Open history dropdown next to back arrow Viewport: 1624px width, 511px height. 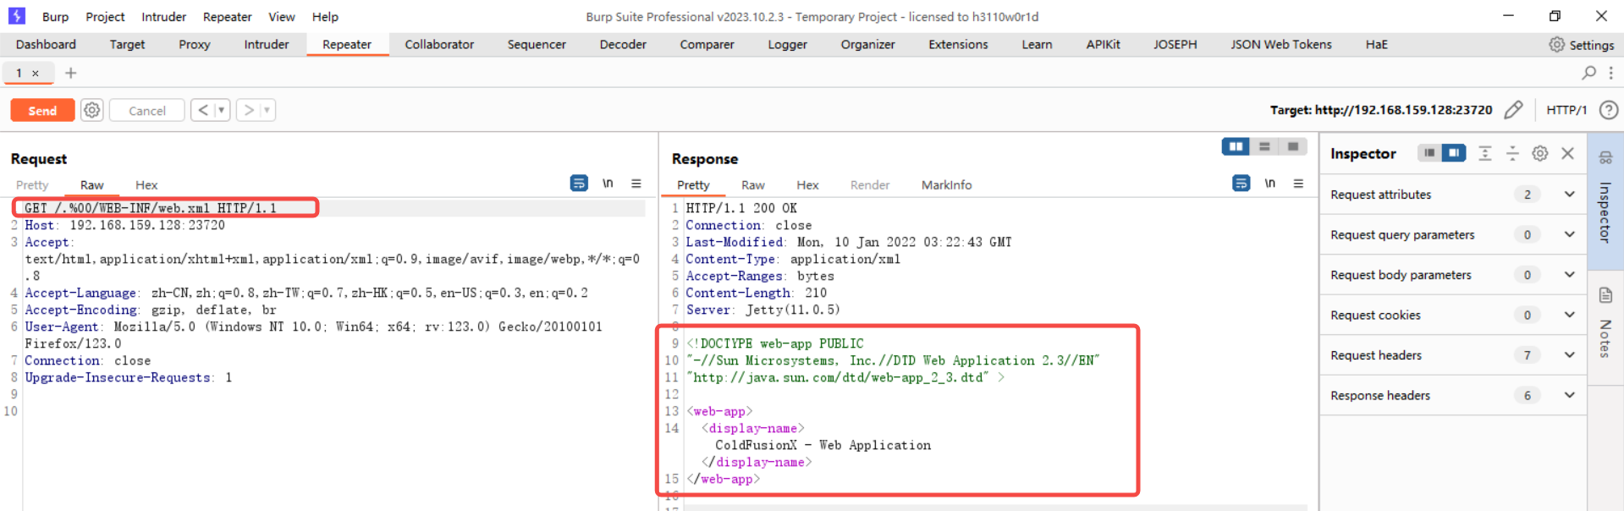(x=222, y=110)
